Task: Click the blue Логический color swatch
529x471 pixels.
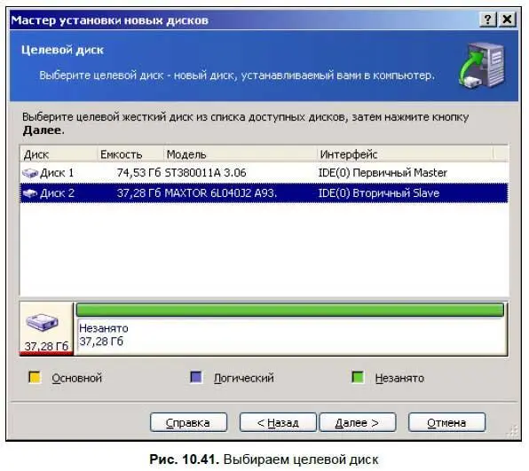Action: tap(196, 377)
